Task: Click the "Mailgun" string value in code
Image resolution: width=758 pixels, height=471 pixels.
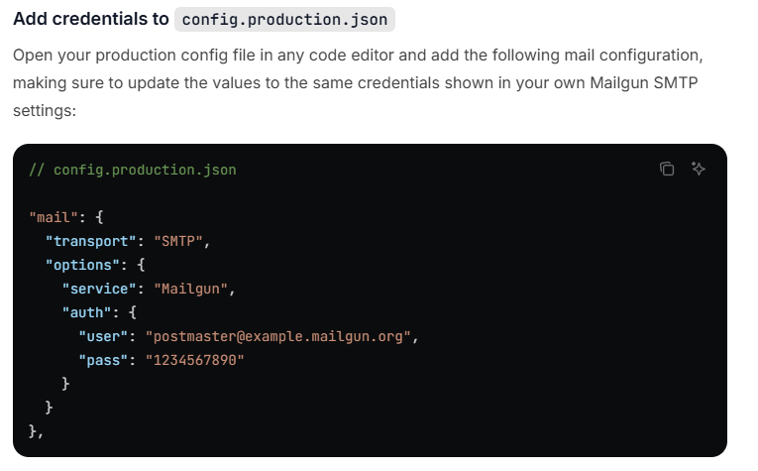Action: pyautogui.click(x=190, y=289)
